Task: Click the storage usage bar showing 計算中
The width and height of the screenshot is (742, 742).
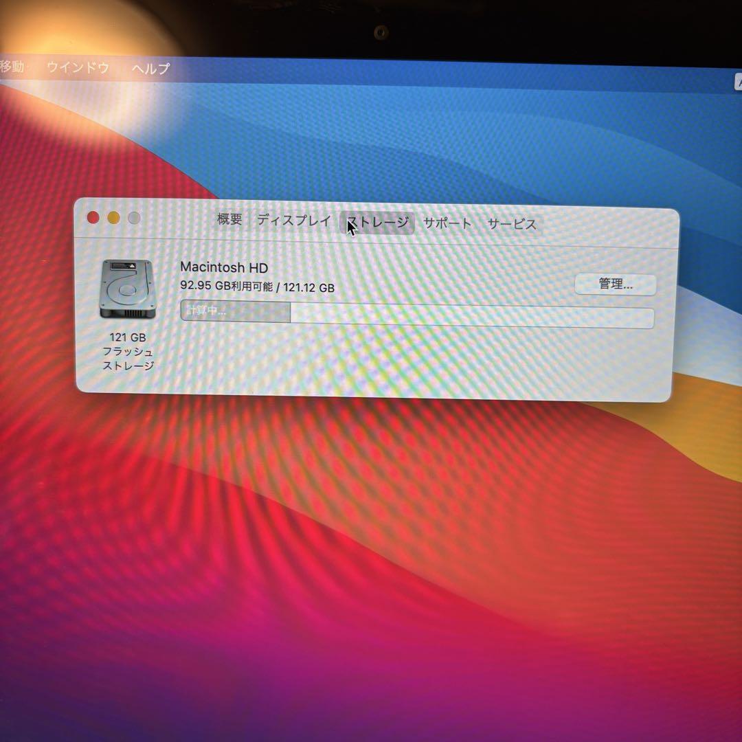Action: 417,314
